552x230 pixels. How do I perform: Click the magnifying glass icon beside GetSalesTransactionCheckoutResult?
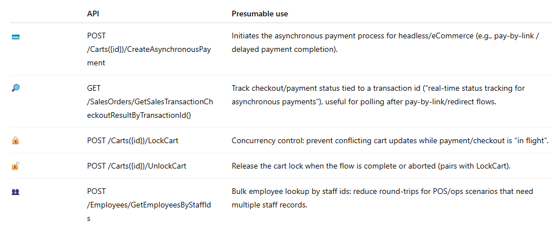click(16, 88)
